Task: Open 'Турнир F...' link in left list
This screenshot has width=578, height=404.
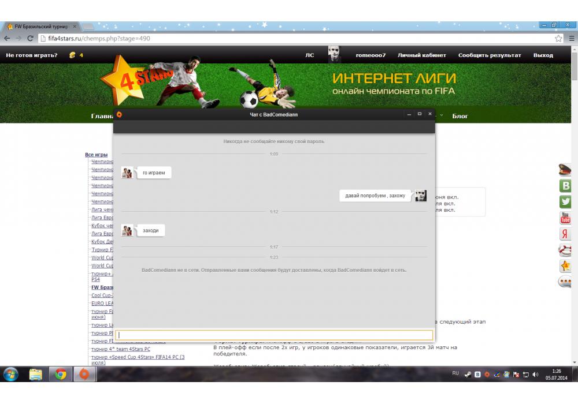Action: point(102,249)
